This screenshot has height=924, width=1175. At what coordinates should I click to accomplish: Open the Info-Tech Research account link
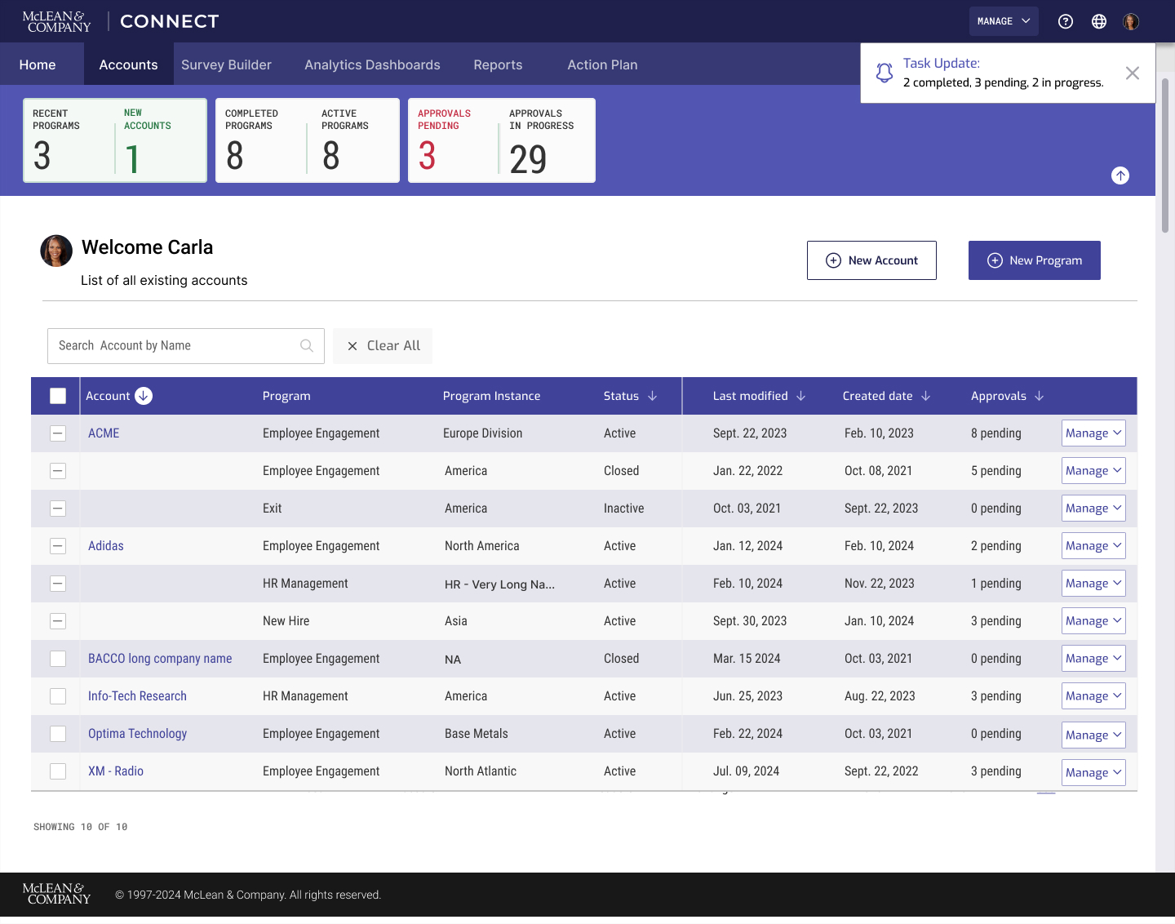point(137,696)
